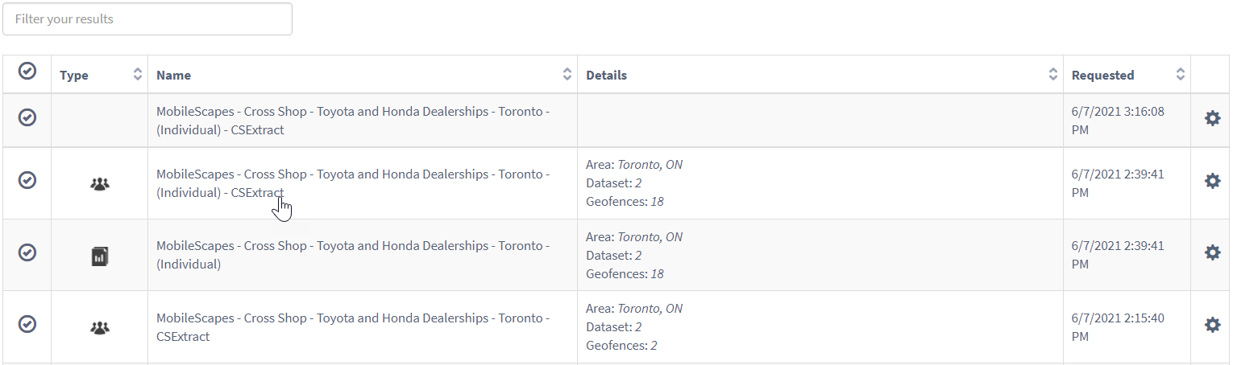Click people icon in Toronto CSExtract last row
Image resolution: width=1233 pixels, height=365 pixels.
click(100, 328)
